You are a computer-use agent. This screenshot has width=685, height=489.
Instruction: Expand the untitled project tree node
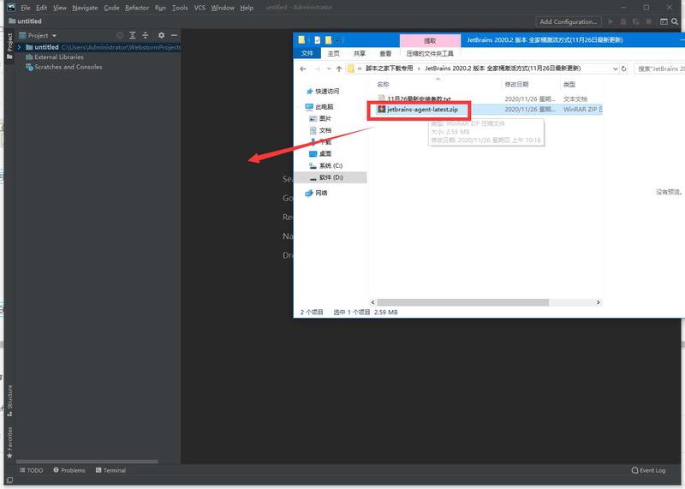[19, 47]
